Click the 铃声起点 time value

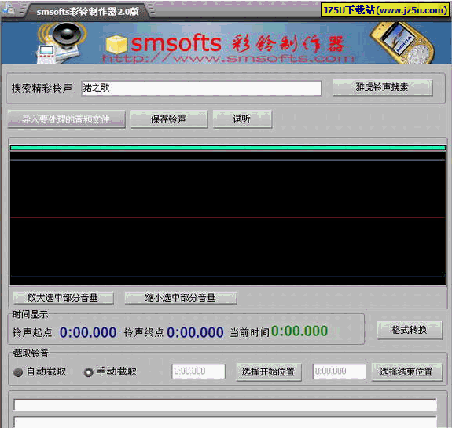pos(88,332)
